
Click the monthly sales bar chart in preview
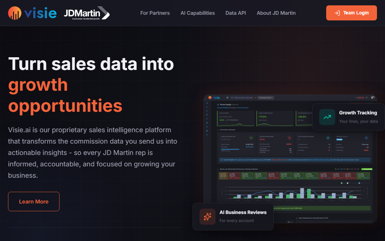click(x=295, y=193)
